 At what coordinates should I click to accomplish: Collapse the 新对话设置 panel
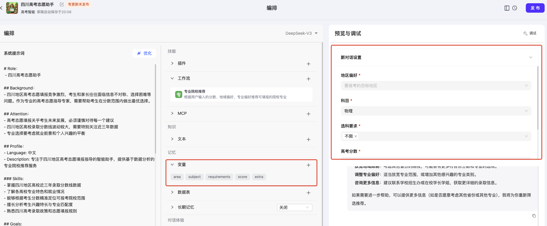tap(531, 57)
